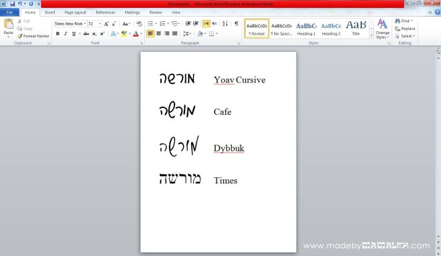Click the Save icon in Quick Access Toolbar
Viewport: 441px width, 256px height.
(x=13, y=4)
